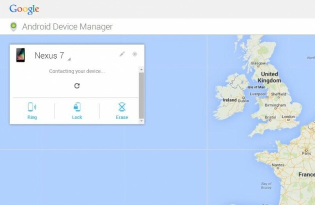
Task: Click the Nexus 7 device name
Action: (49, 55)
